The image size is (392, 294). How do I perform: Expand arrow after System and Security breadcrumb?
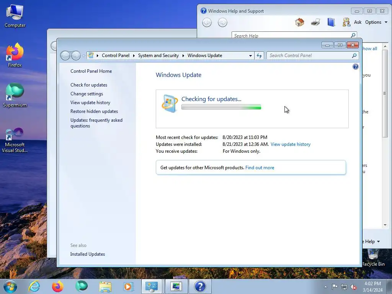[183, 56]
